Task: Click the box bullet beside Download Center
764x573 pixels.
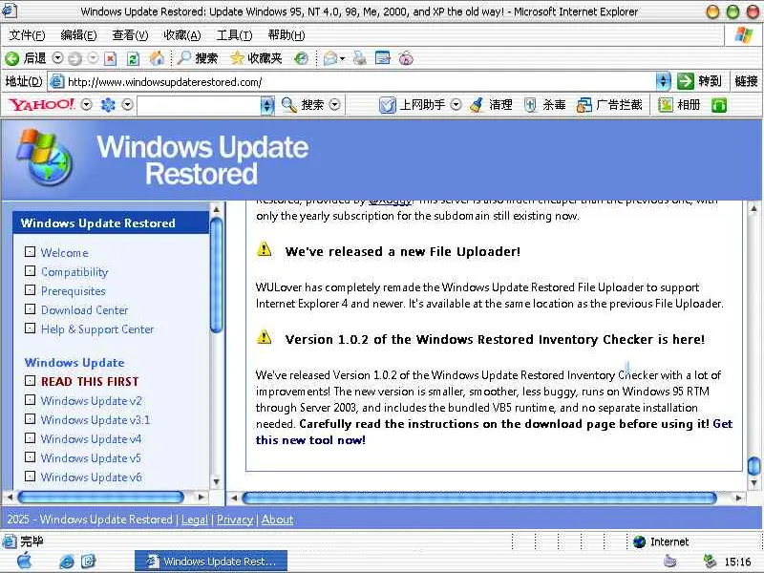Action: click(30, 308)
